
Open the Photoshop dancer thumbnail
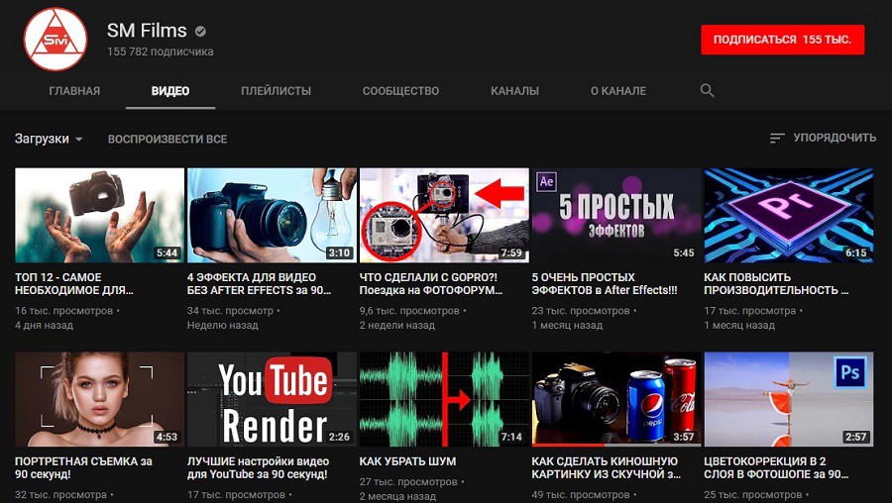click(x=789, y=399)
